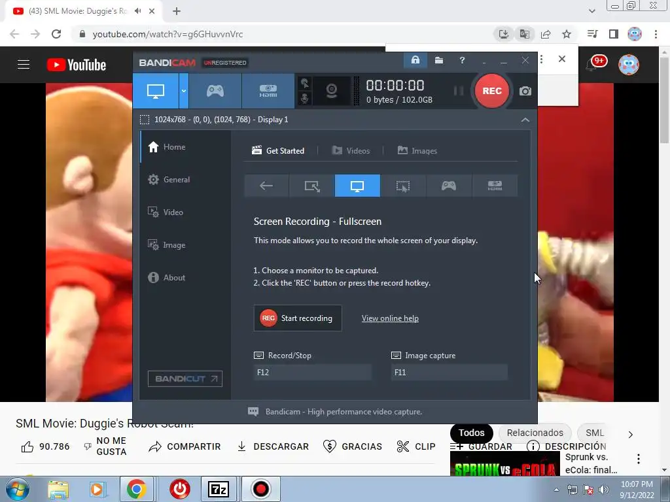Viewport: 670px width, 502px height.
Task: Select the Relacionados filter chip
Action: [x=535, y=433]
